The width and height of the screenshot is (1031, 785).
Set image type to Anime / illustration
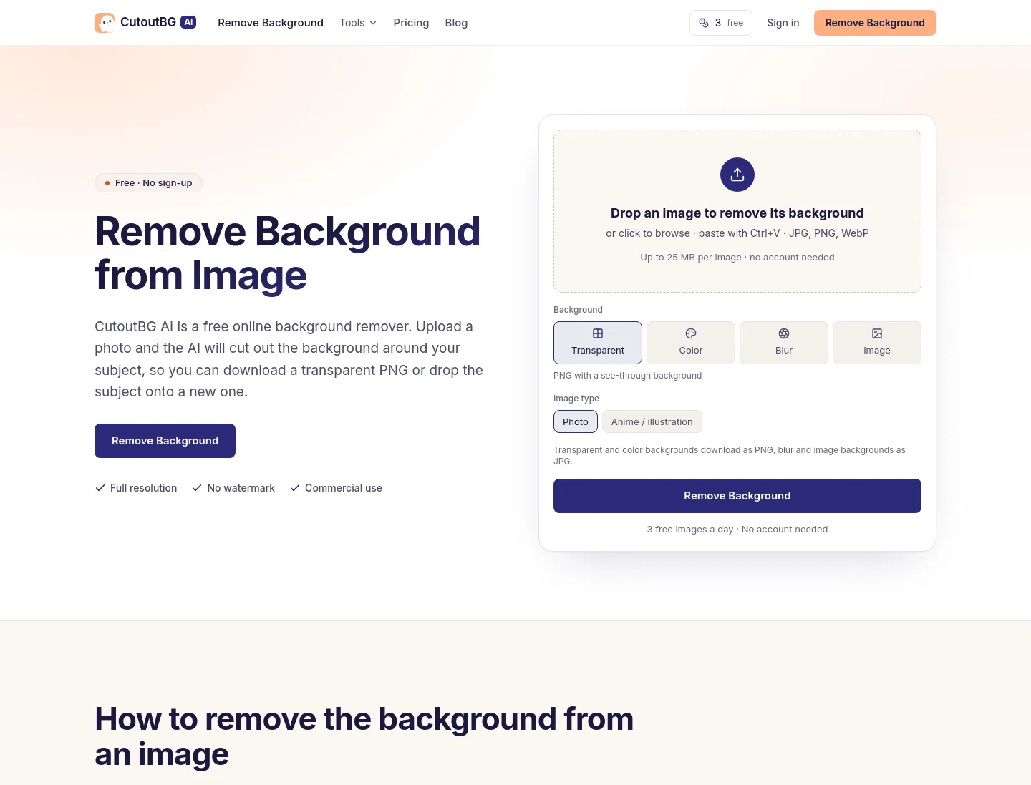click(x=652, y=421)
